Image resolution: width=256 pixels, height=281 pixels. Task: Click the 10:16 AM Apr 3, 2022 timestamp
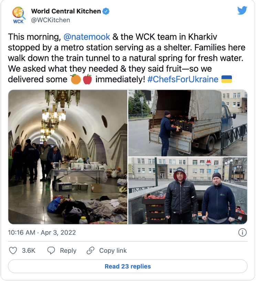pyautogui.click(x=42, y=233)
